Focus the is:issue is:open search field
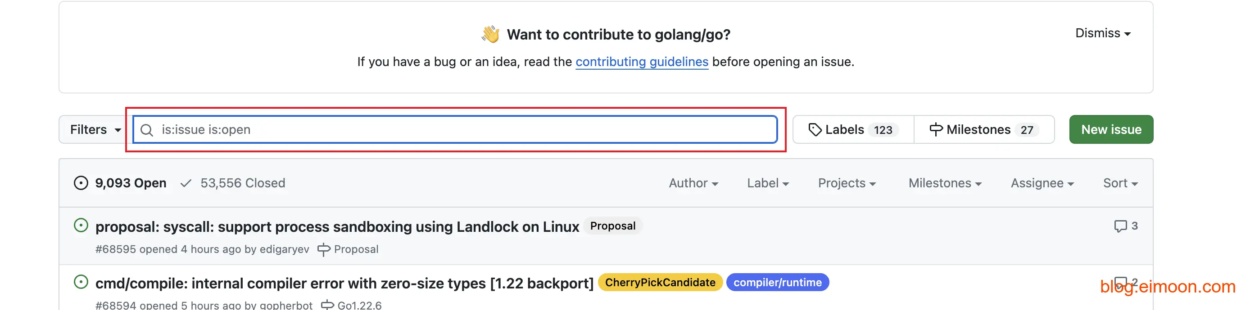 click(x=461, y=130)
